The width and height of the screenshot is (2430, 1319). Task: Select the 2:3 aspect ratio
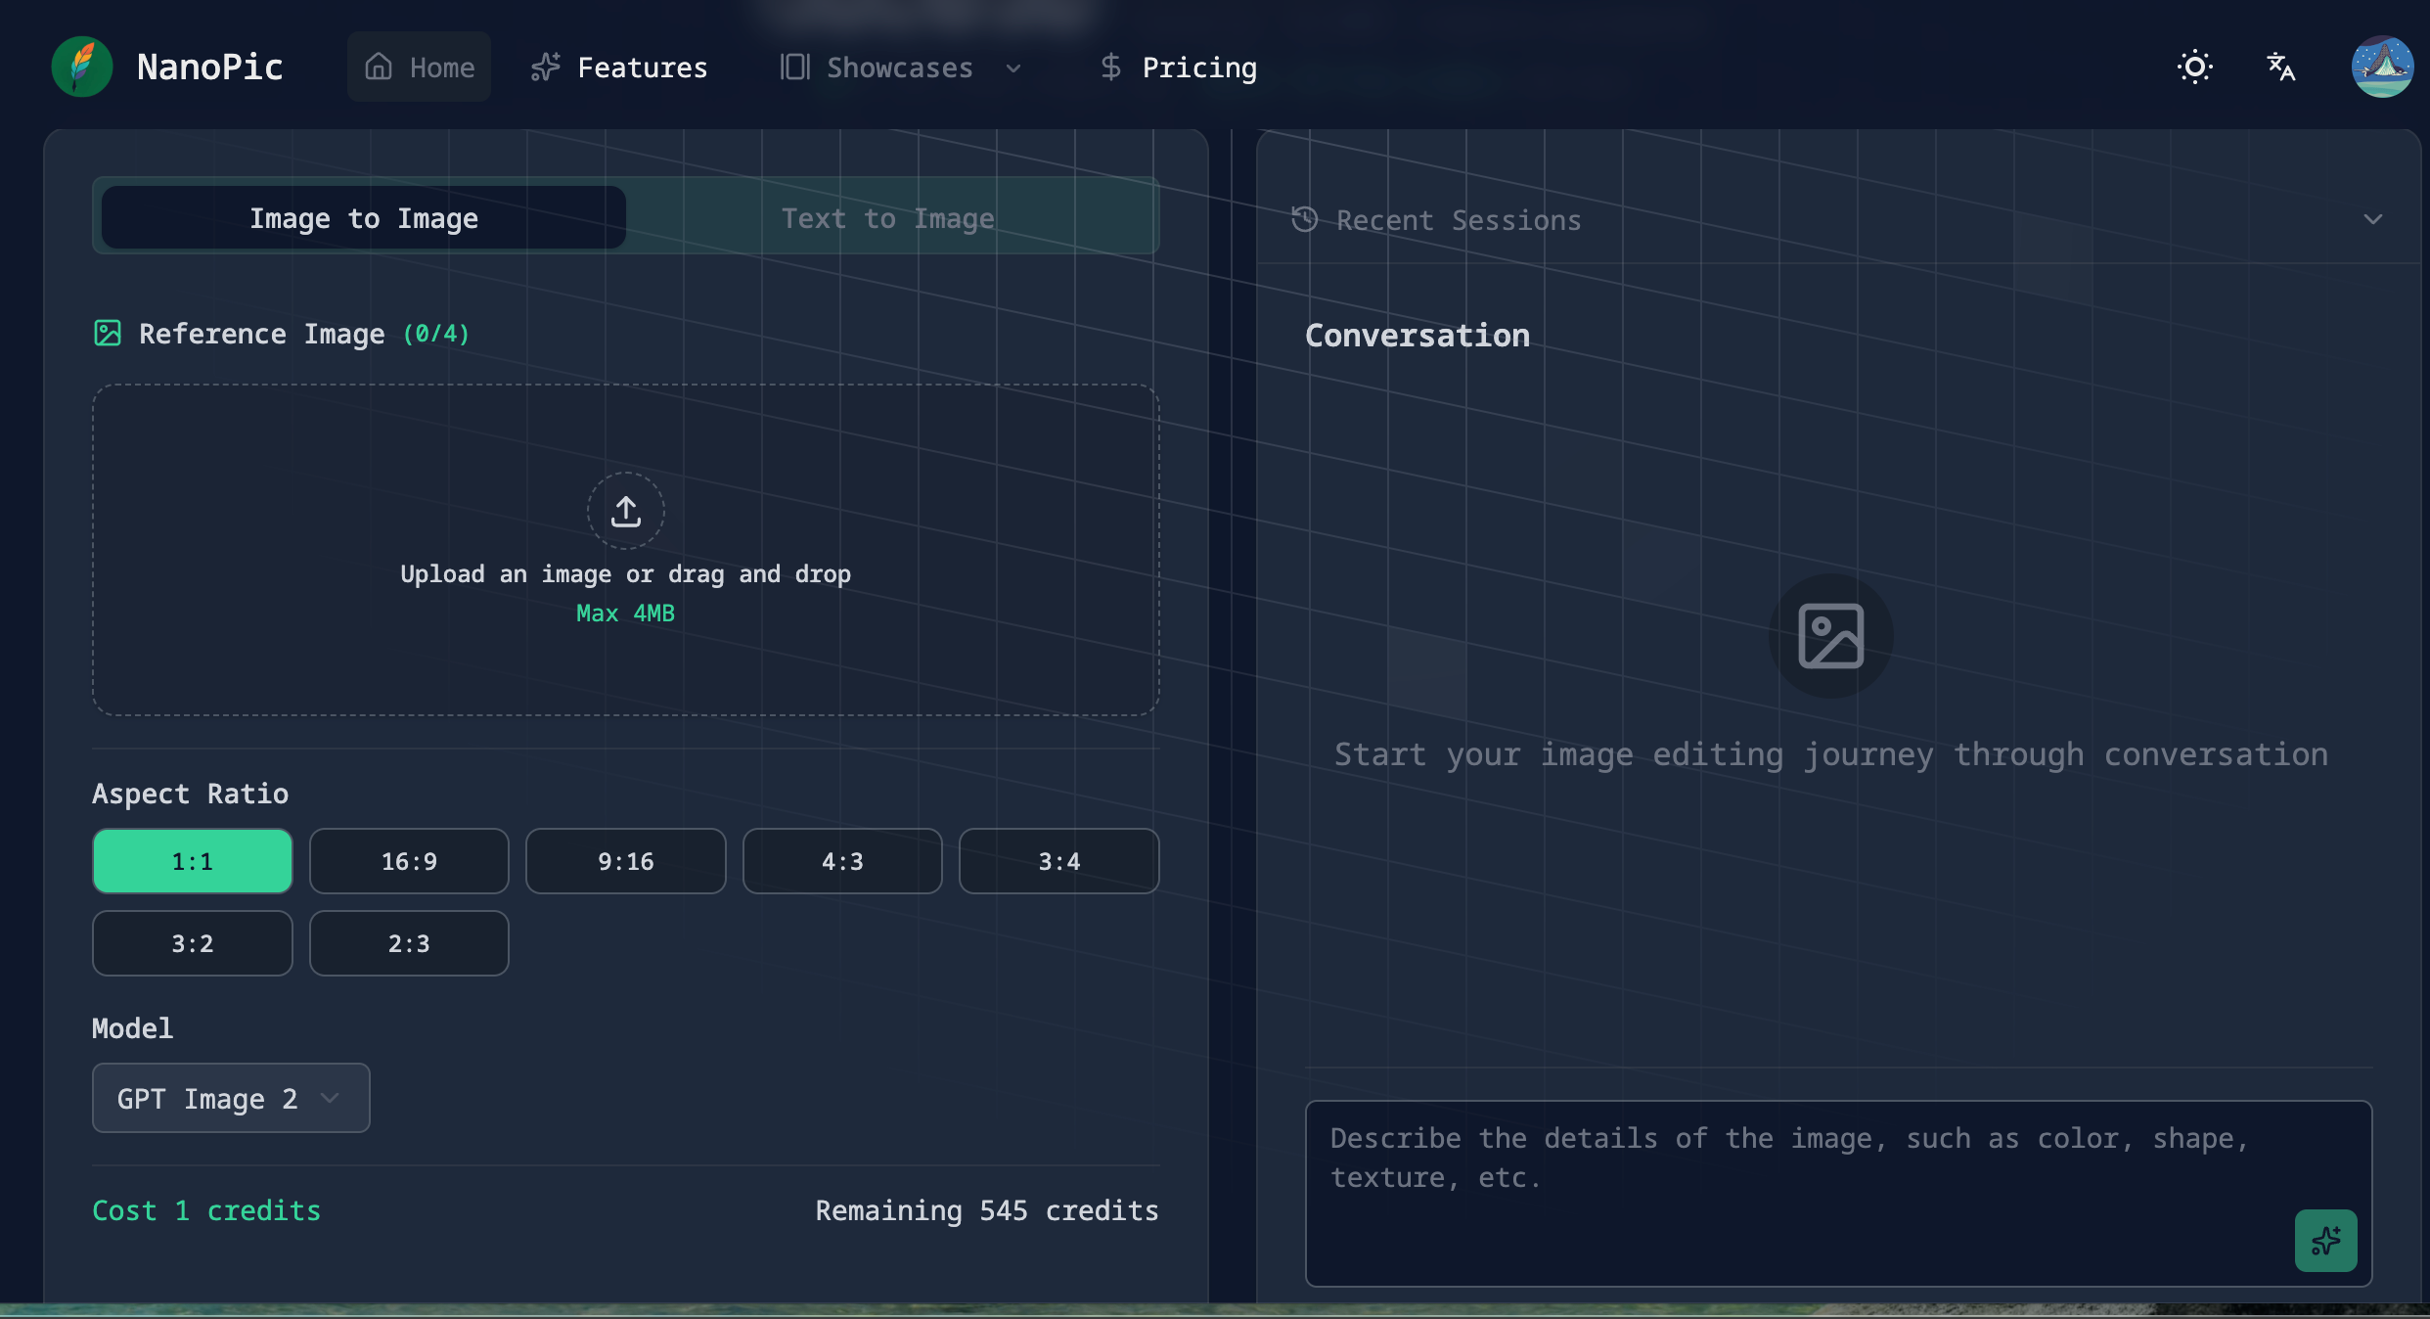point(409,943)
